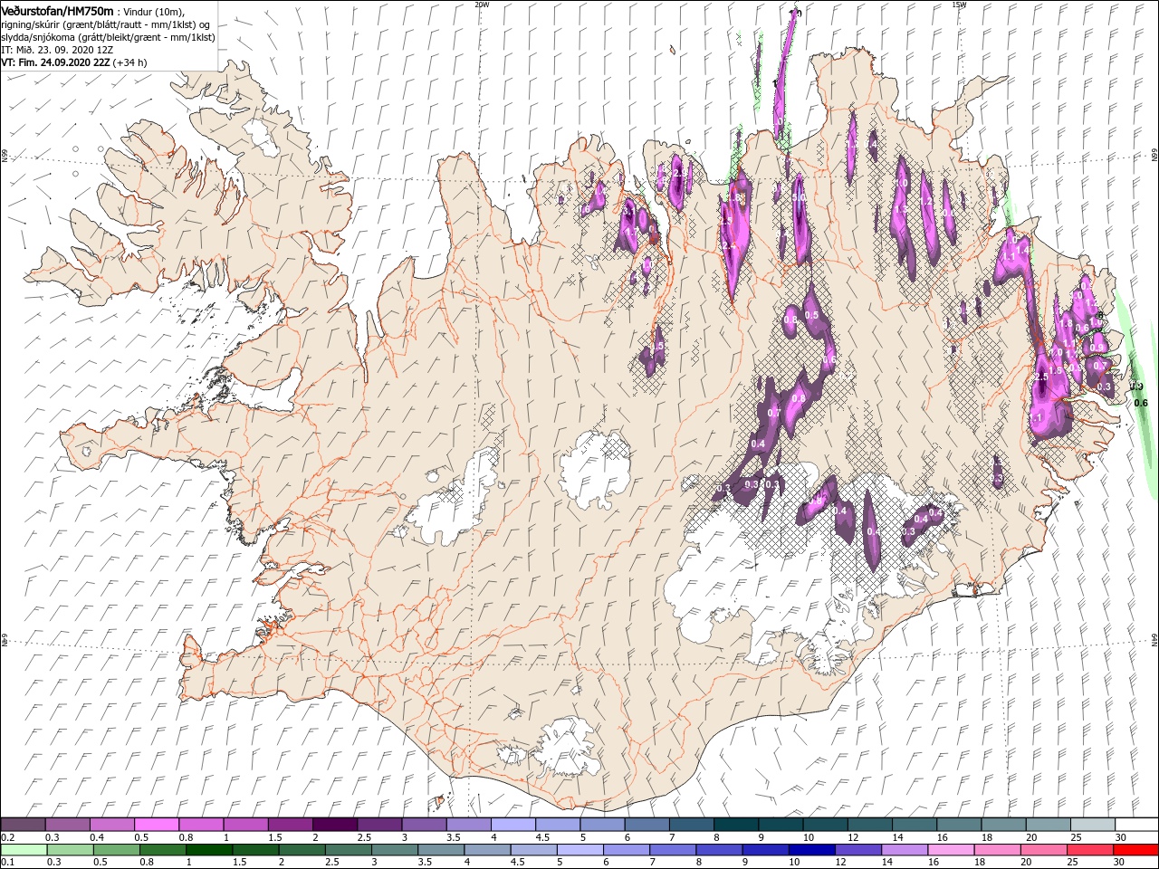Pick the magenta-purple 1.5–2 swatch, top legend row

tap(290, 825)
